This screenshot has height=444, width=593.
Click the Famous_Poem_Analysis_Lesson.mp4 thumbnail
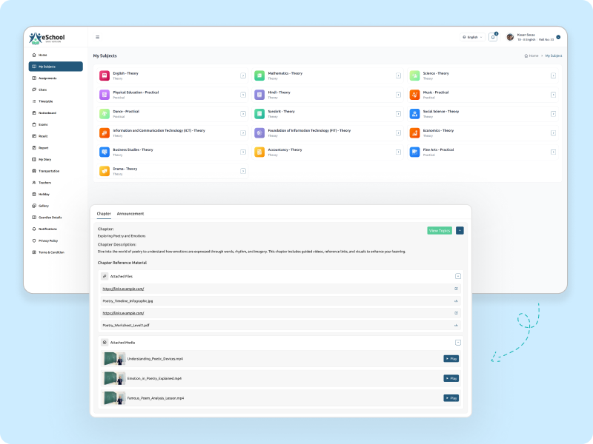tap(114, 398)
